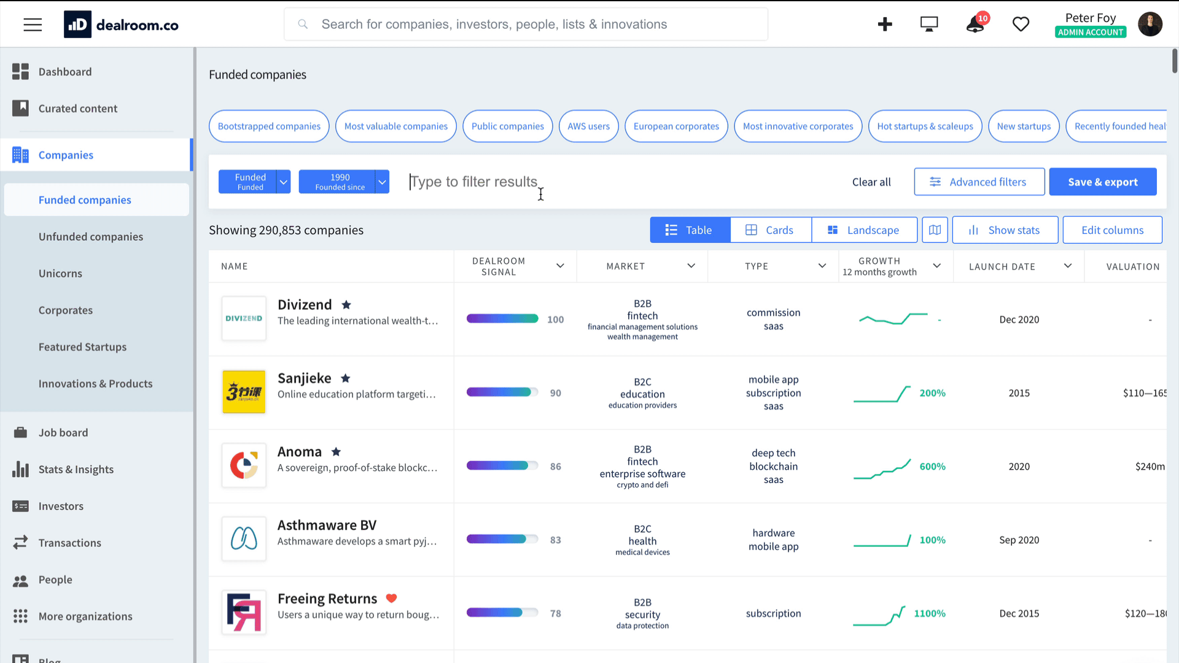
Task: Select New startups preset
Action: pos(1024,126)
